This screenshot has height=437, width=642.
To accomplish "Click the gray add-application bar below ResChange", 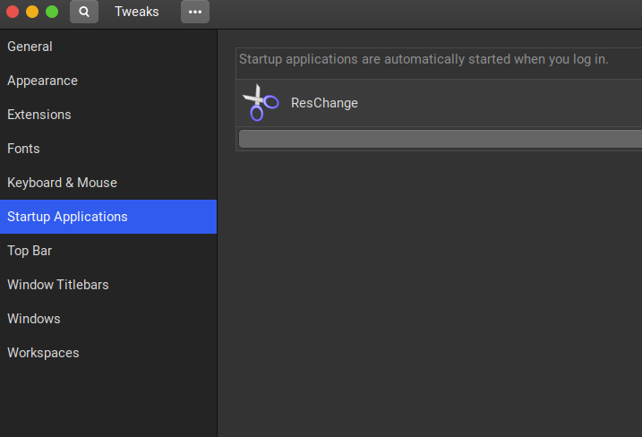I will pos(441,139).
